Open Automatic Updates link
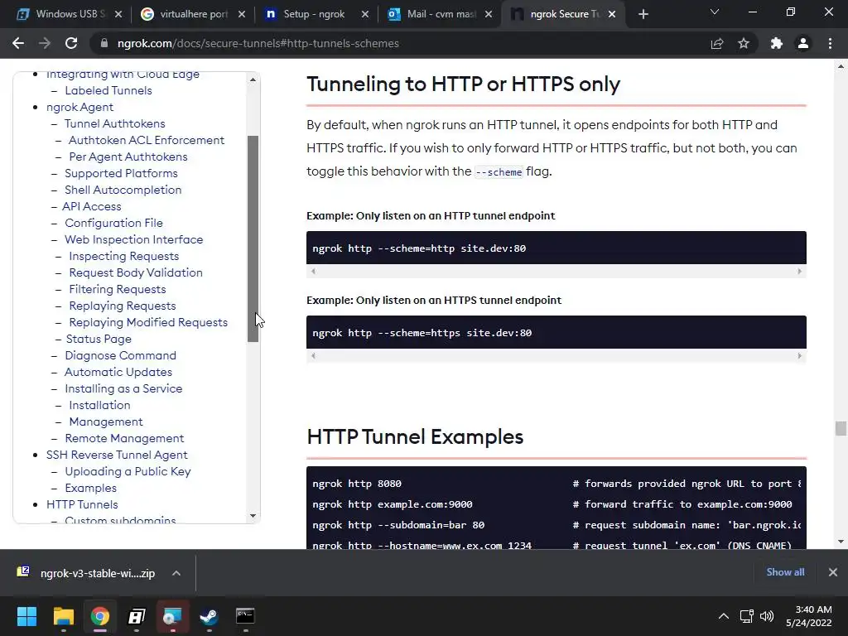The image size is (848, 636). coord(118,372)
